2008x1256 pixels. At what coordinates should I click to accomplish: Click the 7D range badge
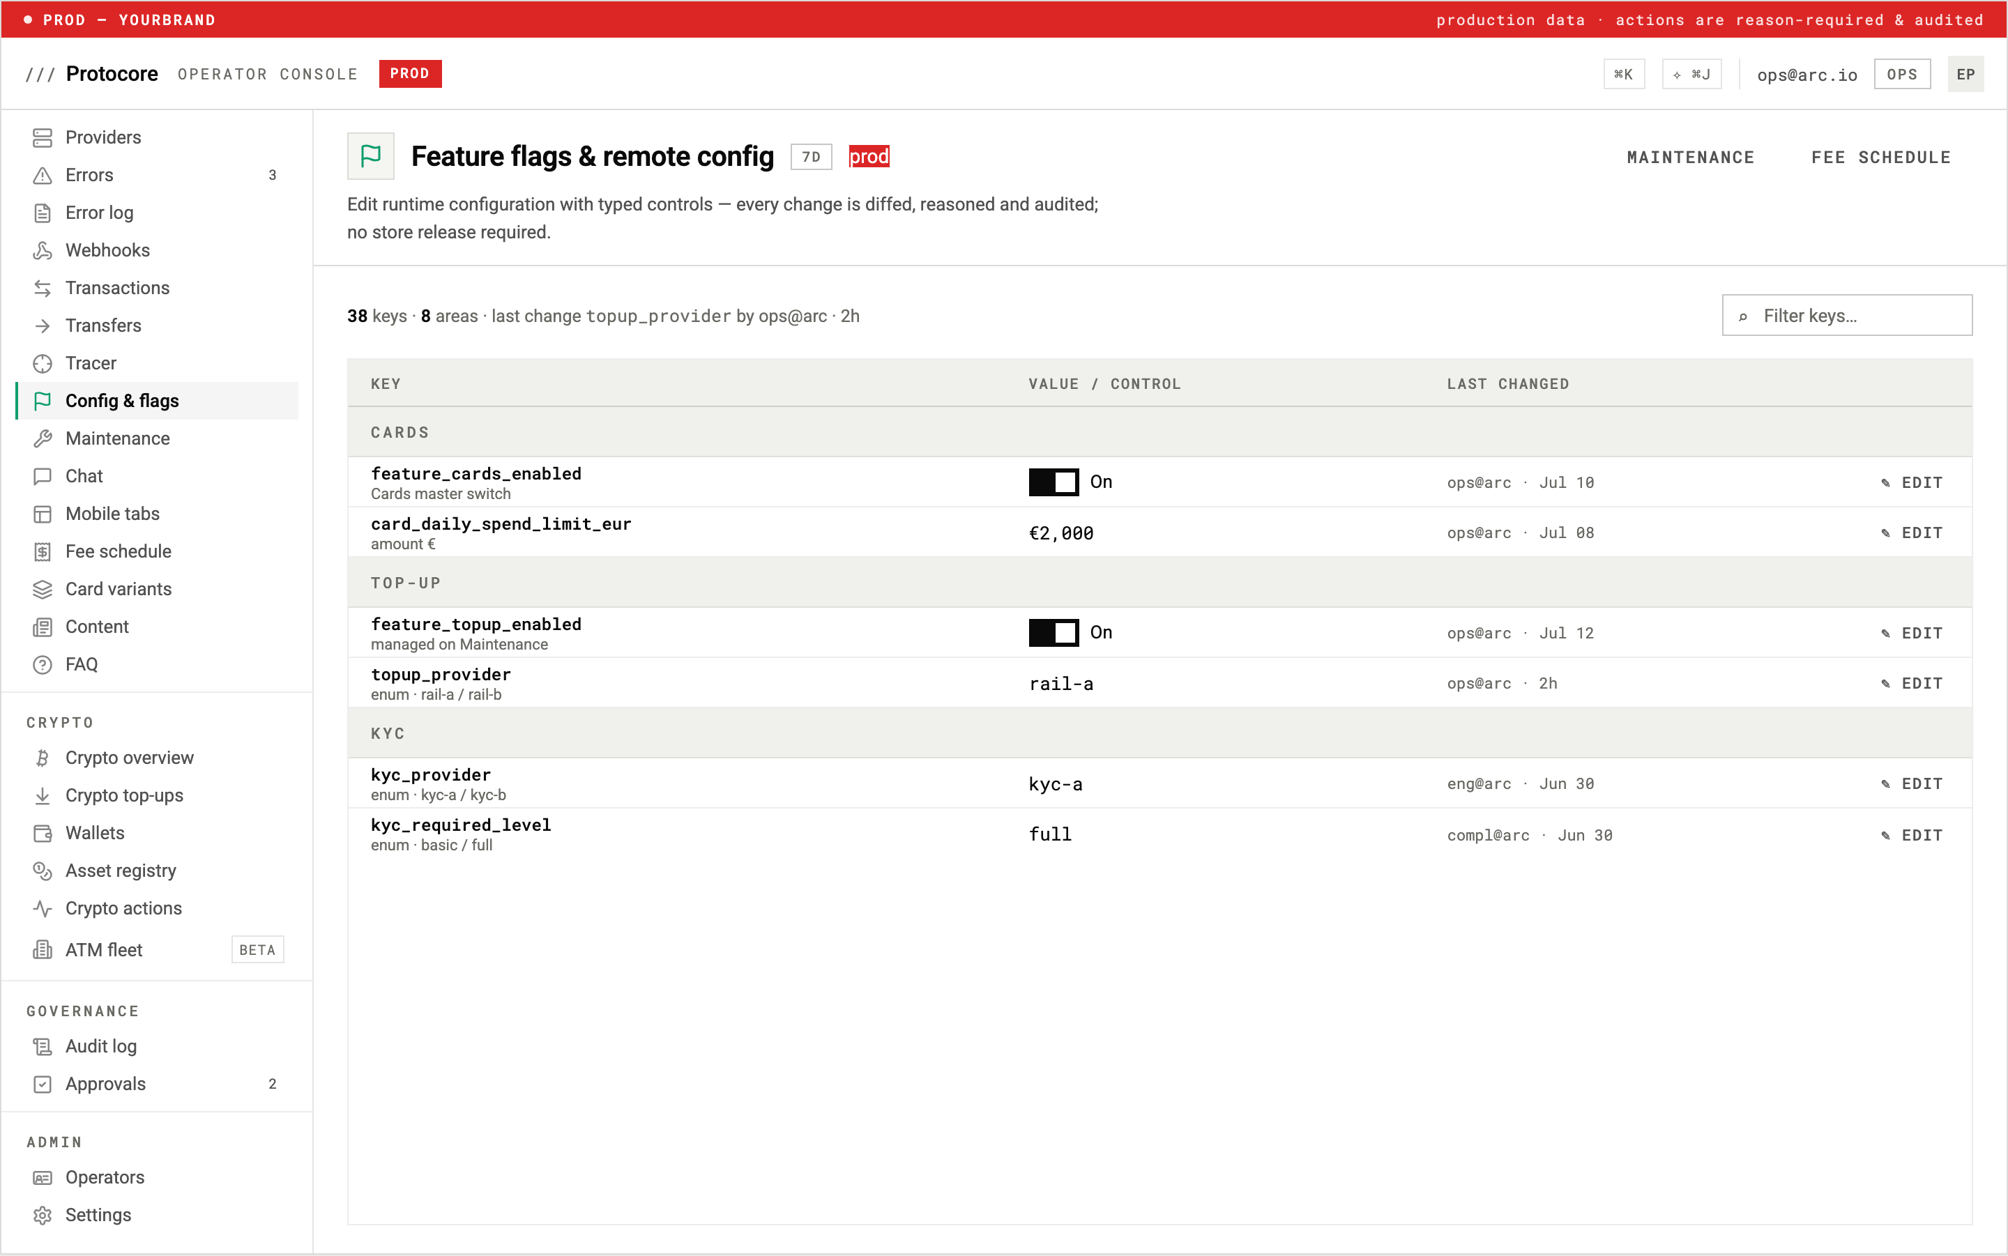(x=811, y=156)
